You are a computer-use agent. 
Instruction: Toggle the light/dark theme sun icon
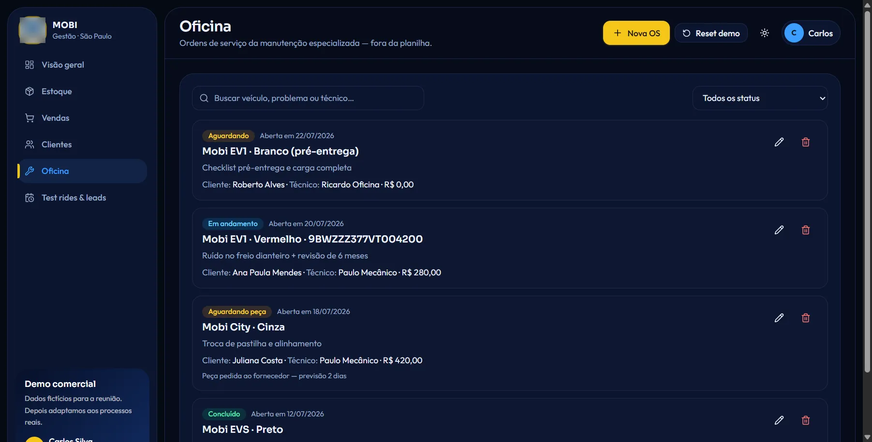(x=765, y=33)
